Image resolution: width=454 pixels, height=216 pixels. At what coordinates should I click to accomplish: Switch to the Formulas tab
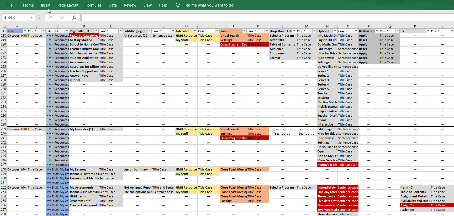(93, 5)
